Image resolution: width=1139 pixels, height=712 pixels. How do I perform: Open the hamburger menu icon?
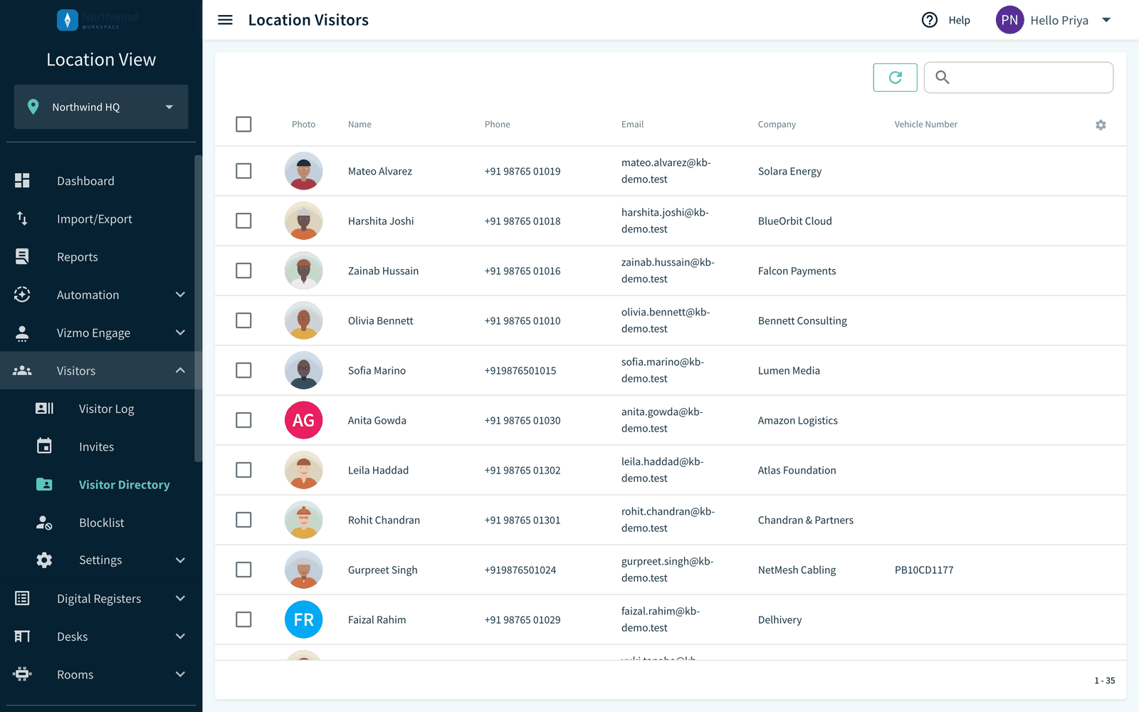(x=225, y=20)
